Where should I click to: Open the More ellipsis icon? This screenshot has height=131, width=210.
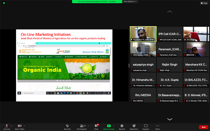[x=157, y=126]
